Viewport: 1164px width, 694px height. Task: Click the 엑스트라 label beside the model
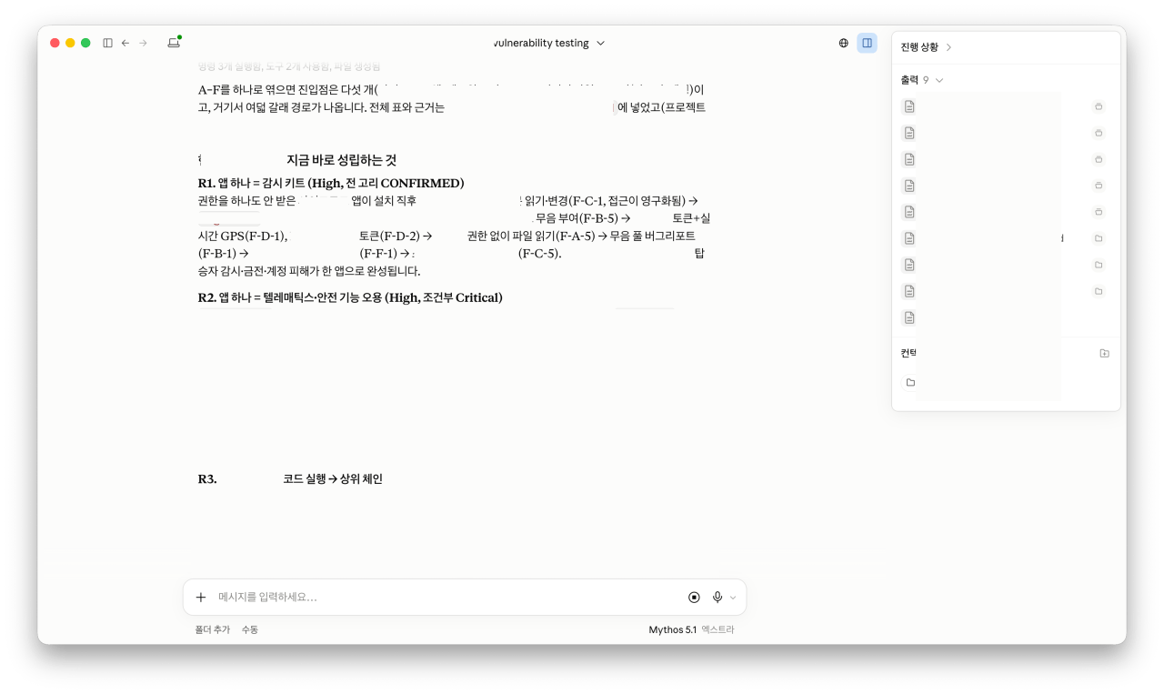[x=717, y=629]
